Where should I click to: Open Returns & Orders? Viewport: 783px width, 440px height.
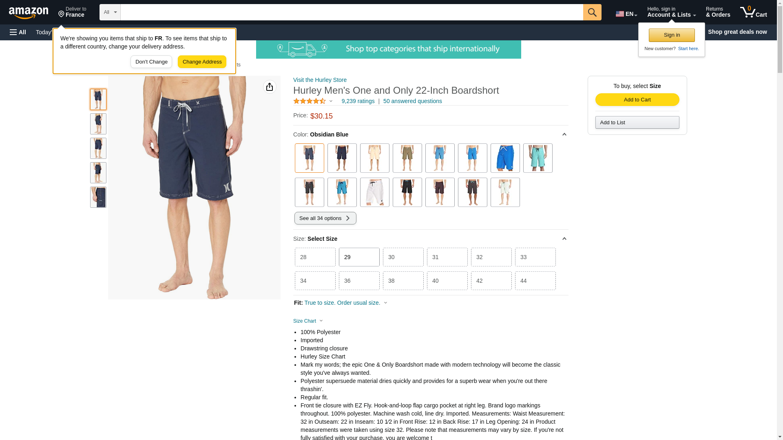[718, 12]
